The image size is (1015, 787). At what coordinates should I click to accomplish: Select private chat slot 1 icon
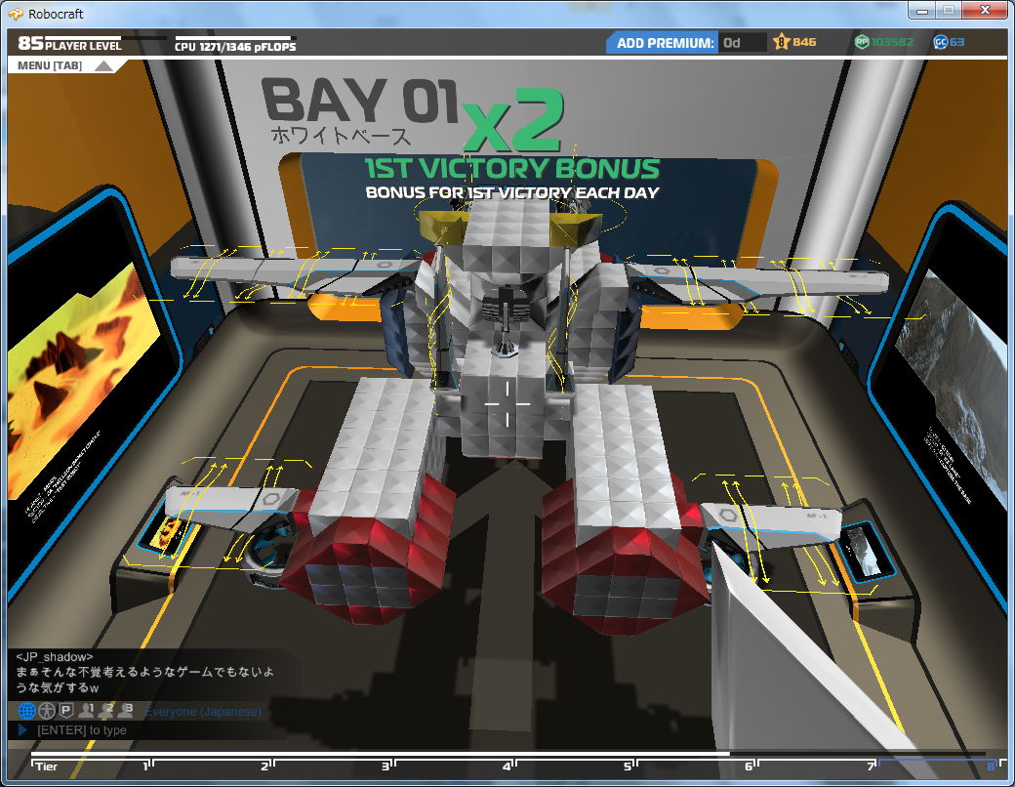pos(86,711)
